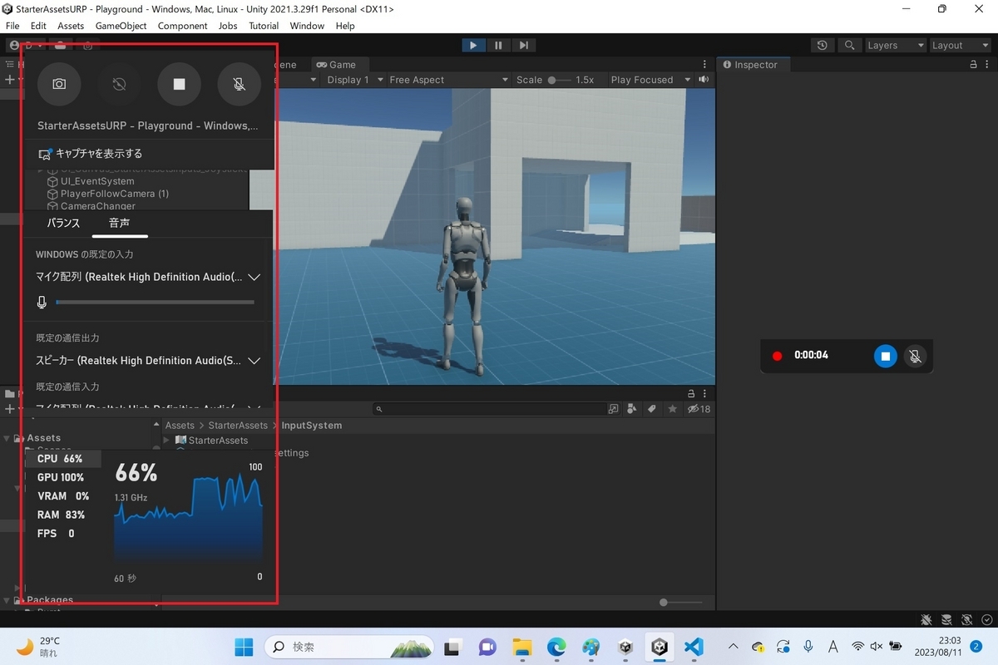
Task: Open Unity undo history
Action: (x=823, y=46)
